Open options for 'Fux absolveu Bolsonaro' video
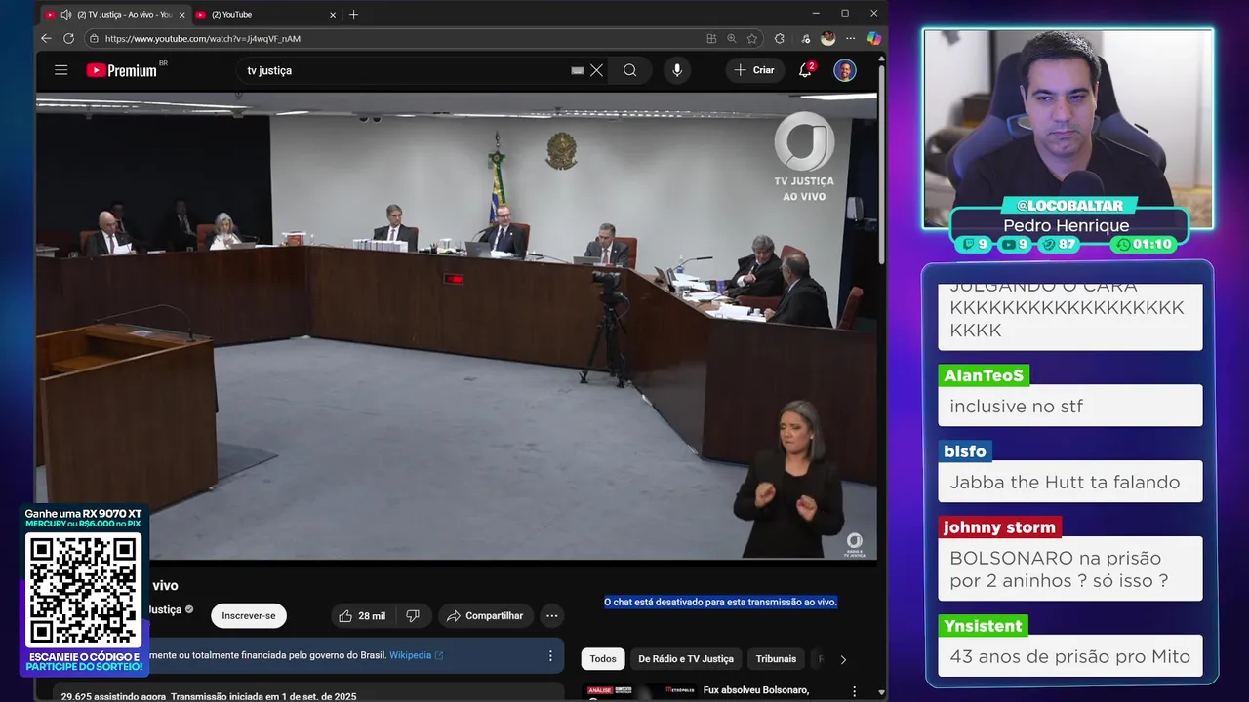This screenshot has height=702, width=1249. [x=856, y=691]
